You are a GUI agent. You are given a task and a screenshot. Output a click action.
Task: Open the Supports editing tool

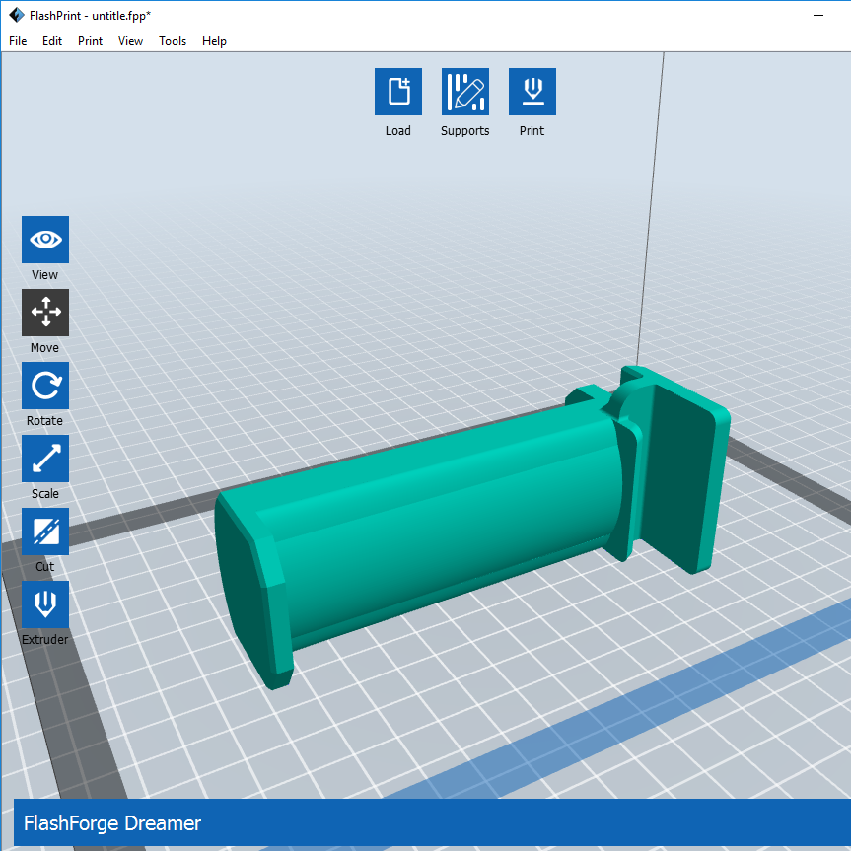465,92
